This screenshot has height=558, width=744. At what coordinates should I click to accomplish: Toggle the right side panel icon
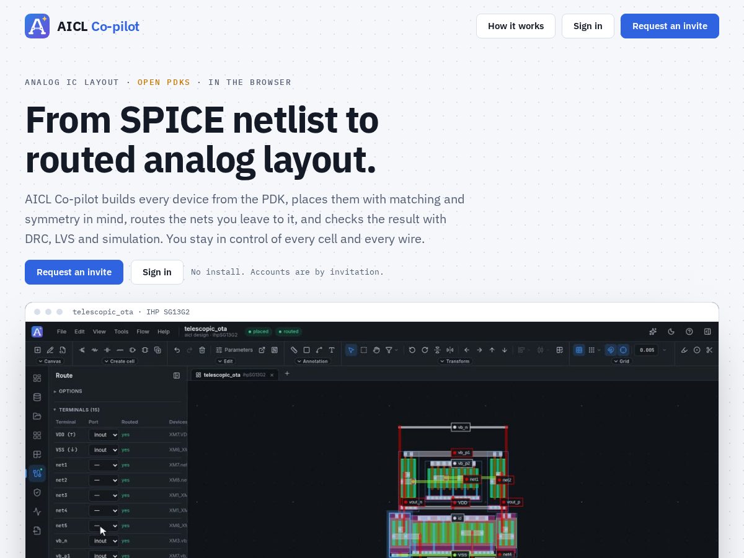pos(707,332)
